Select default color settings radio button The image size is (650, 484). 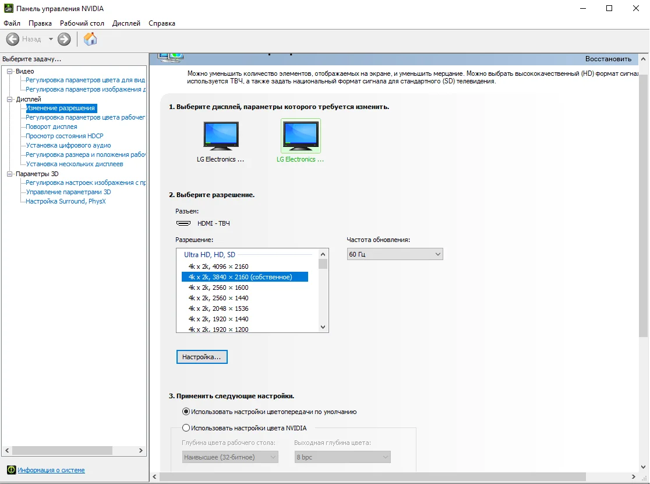(x=186, y=412)
